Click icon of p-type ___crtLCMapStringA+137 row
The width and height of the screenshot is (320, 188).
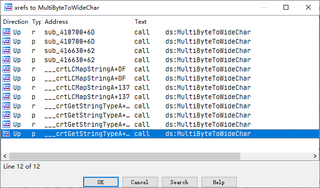(6, 97)
